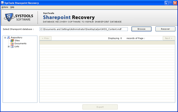This screenshot has width=178, height=112.
Task: Minimize the SysTools Sharepoint Recovery window
Action: point(166,3)
